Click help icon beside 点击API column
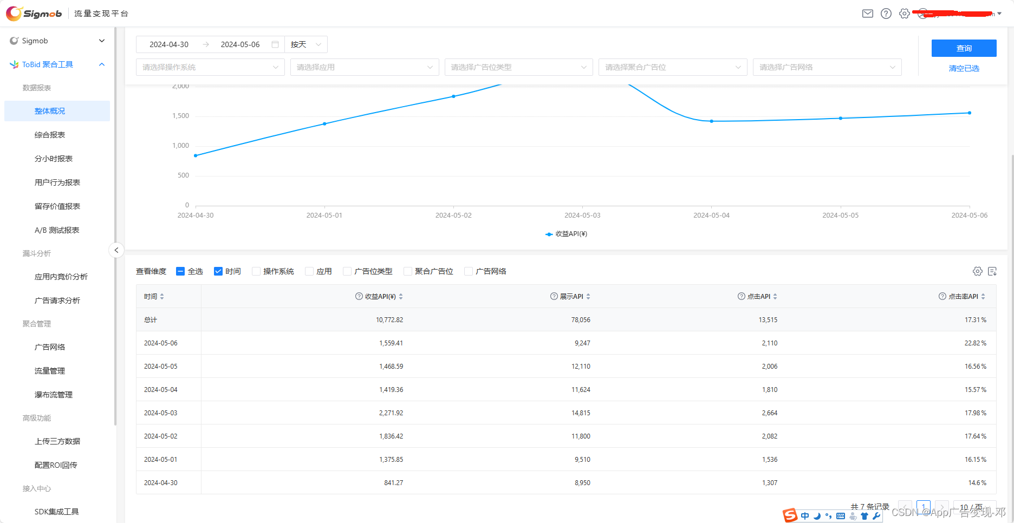The image size is (1014, 523). 741,296
